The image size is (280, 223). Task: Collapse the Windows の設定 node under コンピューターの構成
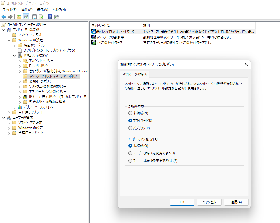click(9, 40)
